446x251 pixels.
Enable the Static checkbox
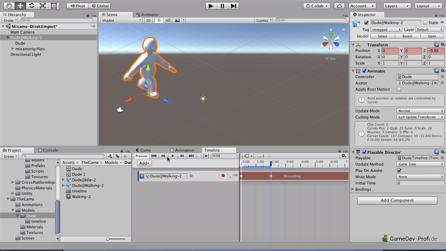click(x=425, y=23)
